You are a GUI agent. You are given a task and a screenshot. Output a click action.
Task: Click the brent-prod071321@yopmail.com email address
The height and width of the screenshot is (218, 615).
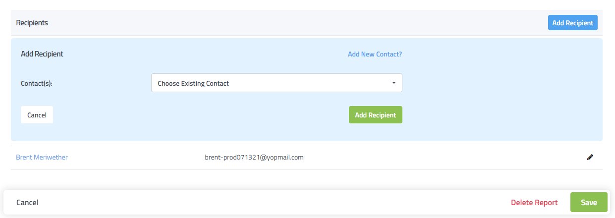[x=254, y=157]
